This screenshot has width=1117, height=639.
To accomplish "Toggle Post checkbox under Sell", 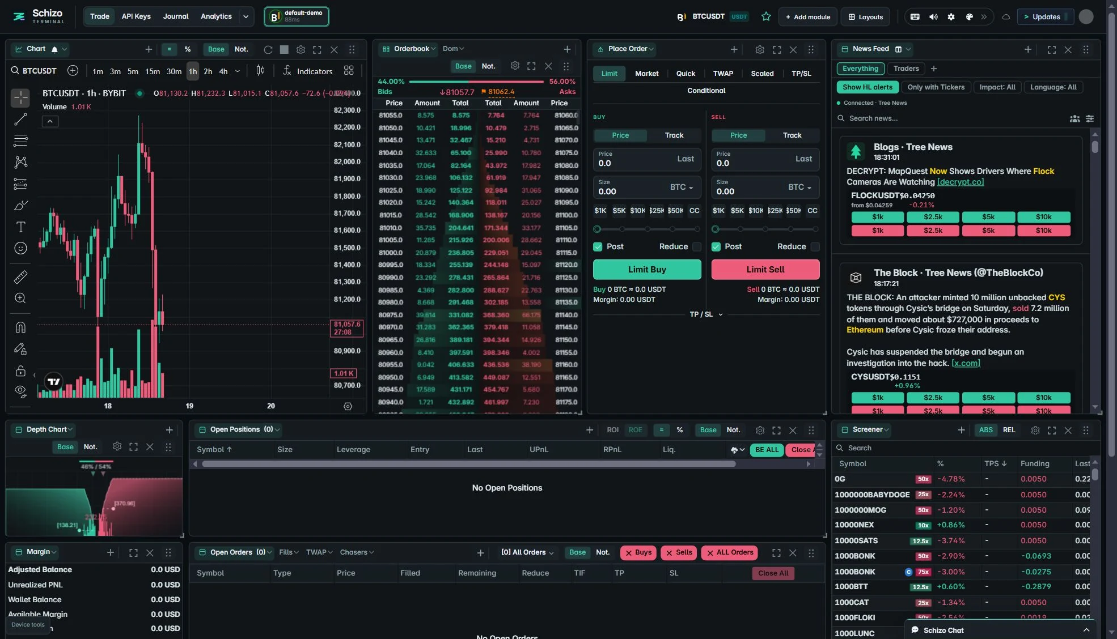I will (x=716, y=246).
